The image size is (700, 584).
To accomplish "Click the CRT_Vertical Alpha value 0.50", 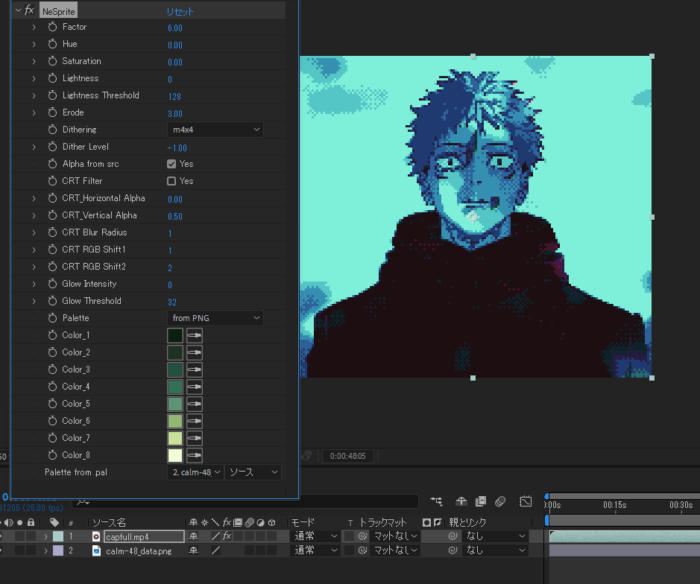I will [175, 216].
